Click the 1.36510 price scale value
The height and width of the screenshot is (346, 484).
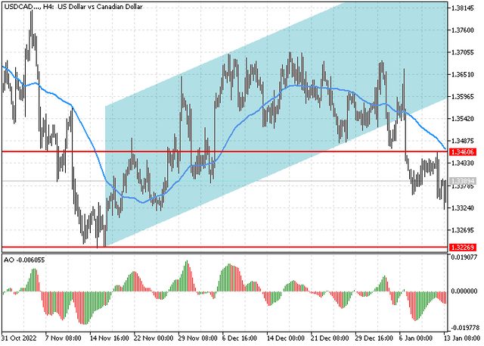pos(462,74)
